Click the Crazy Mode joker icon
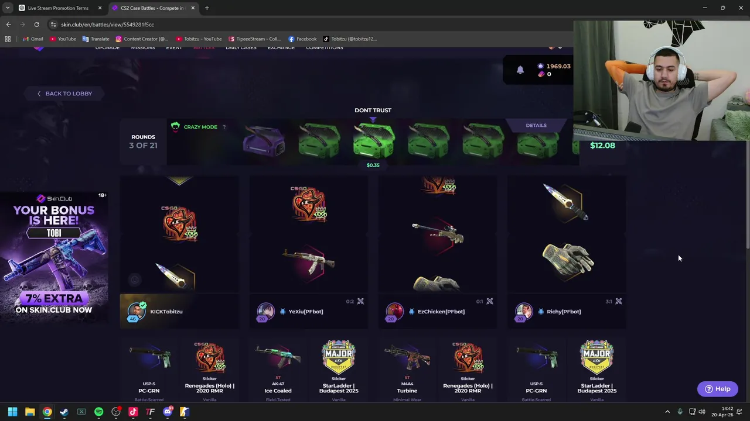This screenshot has width=750, height=421. (x=175, y=126)
